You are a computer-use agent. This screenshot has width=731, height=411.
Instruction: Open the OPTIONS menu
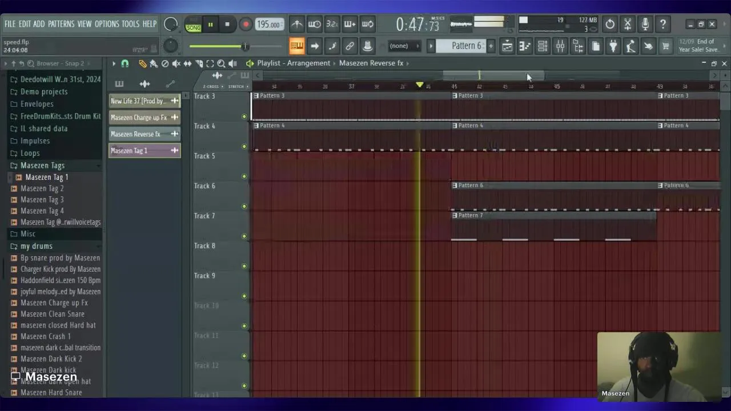[107, 24]
